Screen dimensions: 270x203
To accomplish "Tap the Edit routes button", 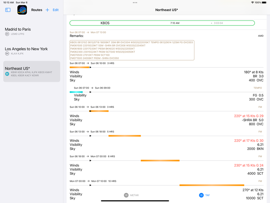I will 56,10.
